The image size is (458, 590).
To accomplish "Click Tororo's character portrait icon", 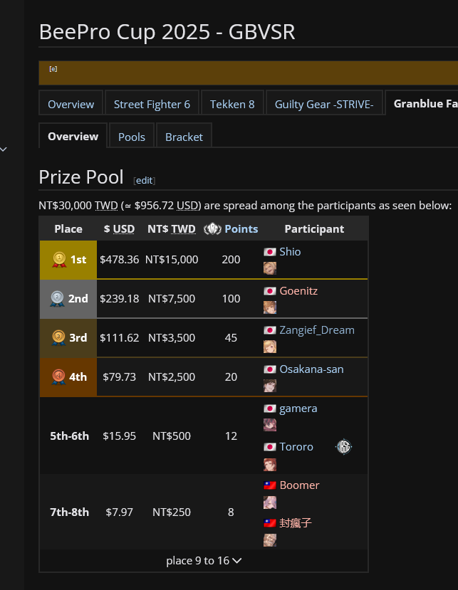I will point(270,465).
